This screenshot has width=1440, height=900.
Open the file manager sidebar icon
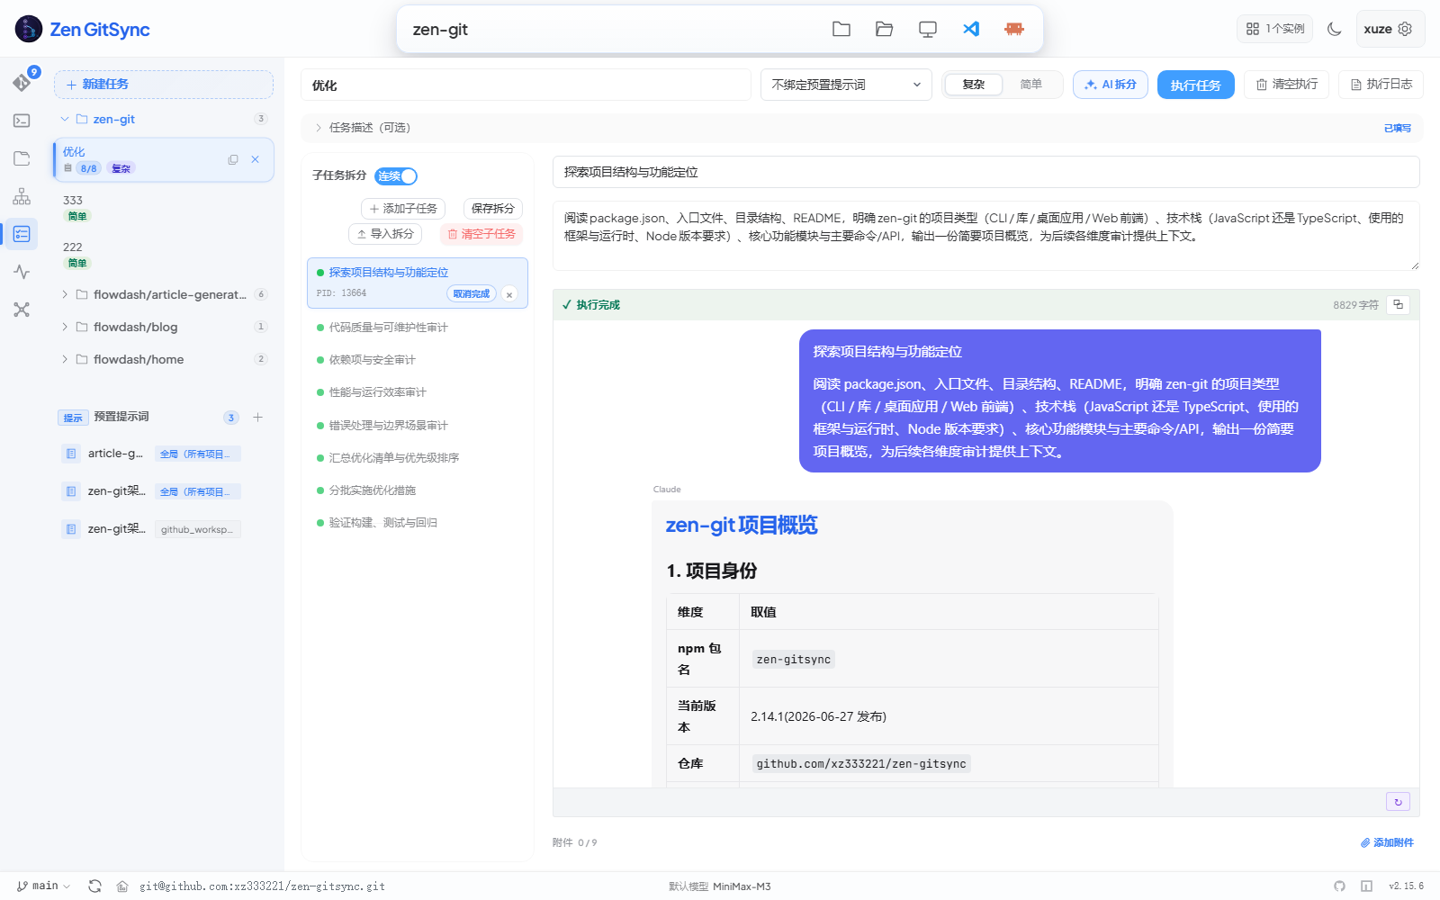click(x=22, y=158)
